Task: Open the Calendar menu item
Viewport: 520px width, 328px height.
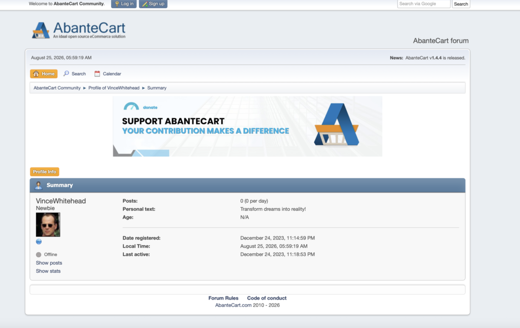Action: [x=108, y=74]
